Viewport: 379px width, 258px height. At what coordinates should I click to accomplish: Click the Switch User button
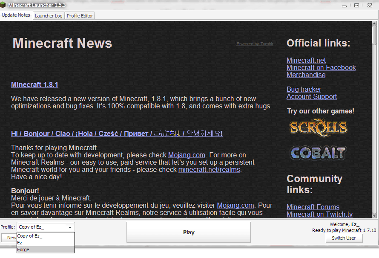pos(344,238)
